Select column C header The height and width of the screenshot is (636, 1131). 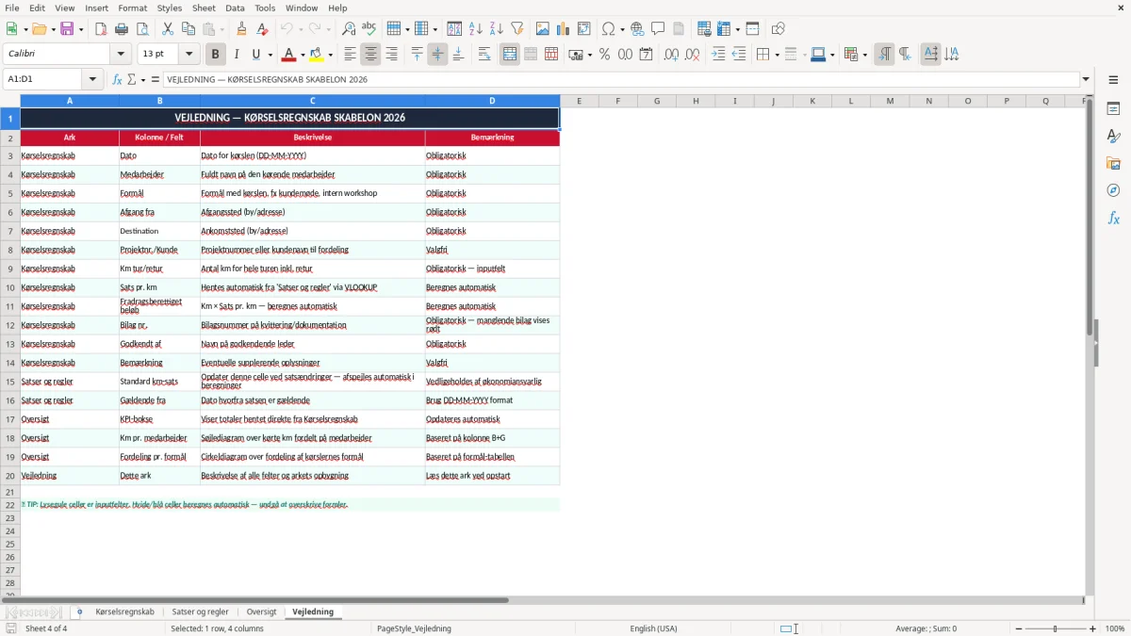click(x=312, y=101)
